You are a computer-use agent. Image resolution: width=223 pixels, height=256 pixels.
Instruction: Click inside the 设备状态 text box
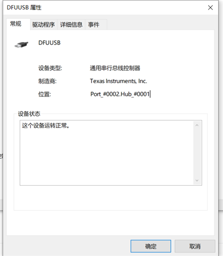pos(107,153)
